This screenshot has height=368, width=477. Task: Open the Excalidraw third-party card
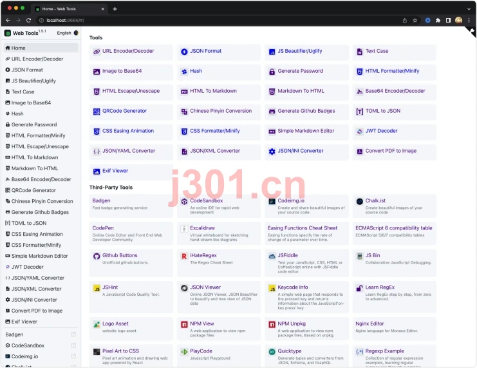(x=219, y=233)
